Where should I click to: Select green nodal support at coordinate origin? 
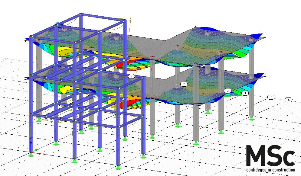(x=31, y=155)
